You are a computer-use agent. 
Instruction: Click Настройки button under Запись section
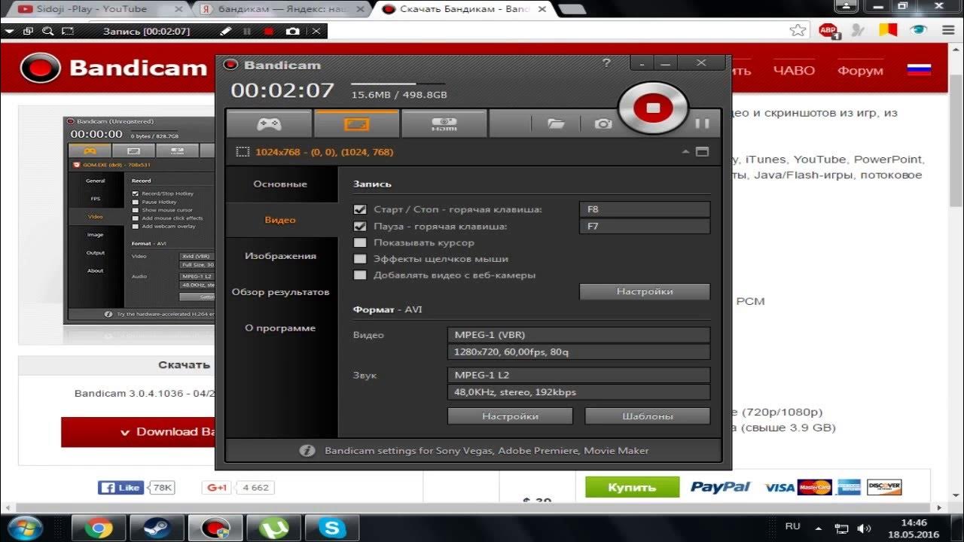pos(645,291)
